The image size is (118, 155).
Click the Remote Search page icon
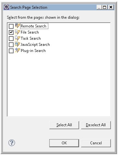point(18,26)
